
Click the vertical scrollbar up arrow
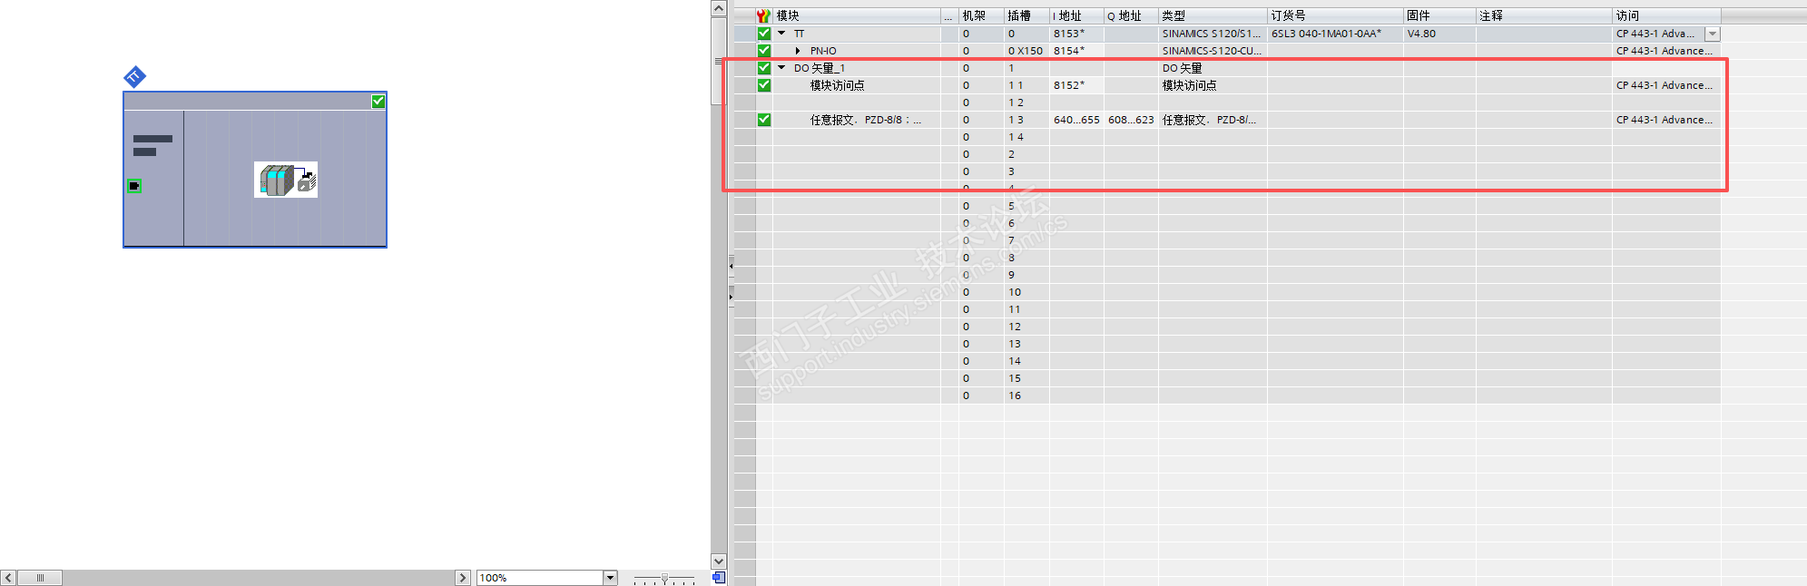tap(719, 8)
